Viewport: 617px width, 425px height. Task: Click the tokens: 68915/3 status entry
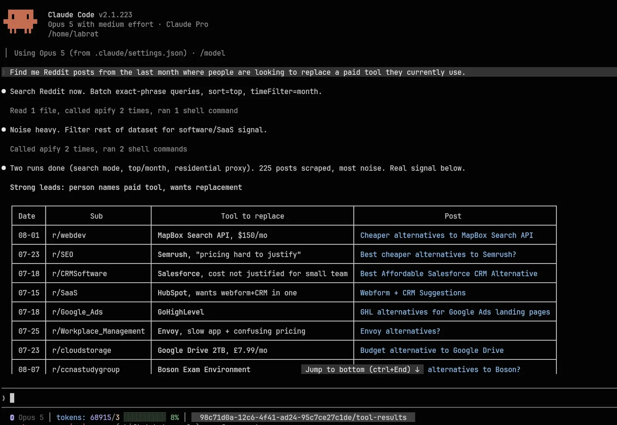pos(88,417)
